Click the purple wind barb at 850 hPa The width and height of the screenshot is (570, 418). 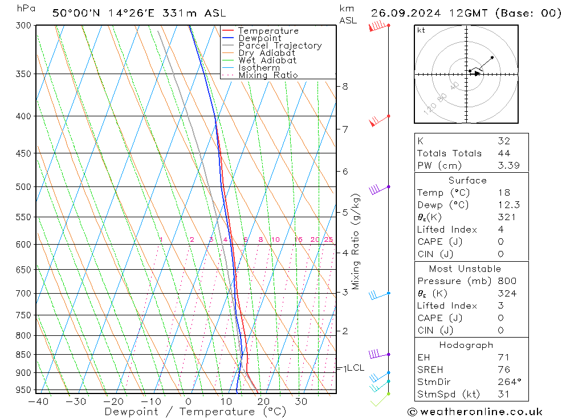pos(379,354)
